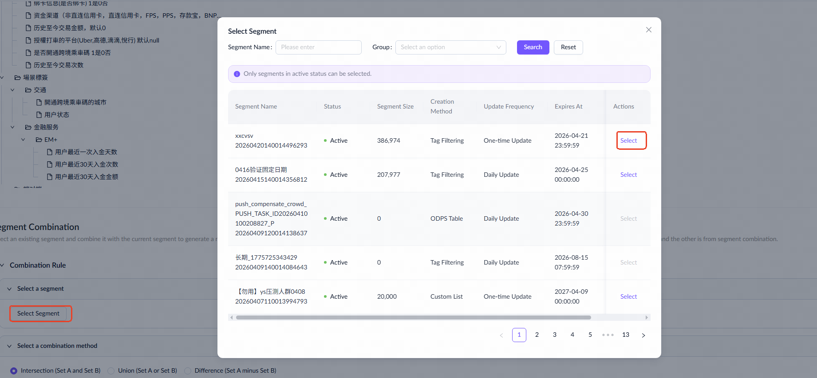Focus the Segment Name input field

(x=318, y=47)
